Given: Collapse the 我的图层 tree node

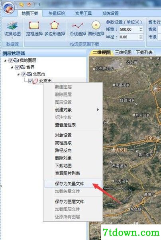Looking at the screenshot, I should click(5, 61).
